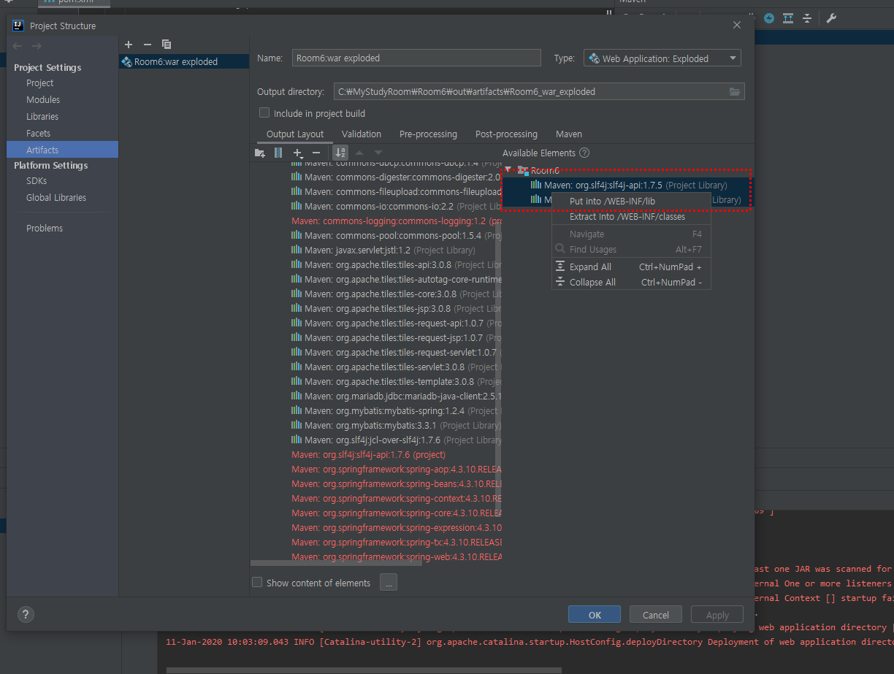Browse for output directory folder icon
This screenshot has height=674, width=894.
[735, 91]
